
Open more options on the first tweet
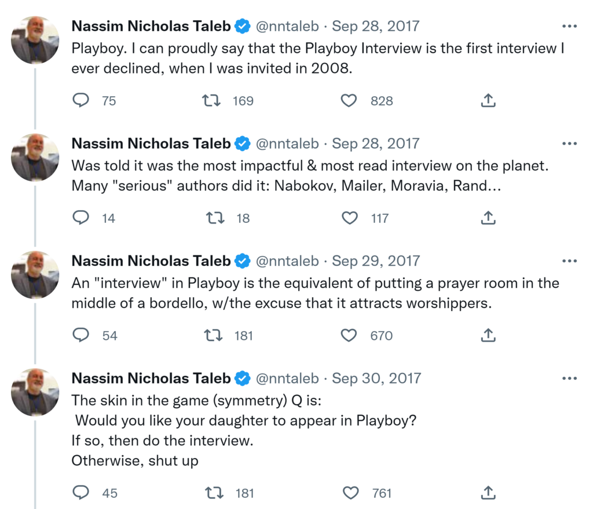click(570, 26)
